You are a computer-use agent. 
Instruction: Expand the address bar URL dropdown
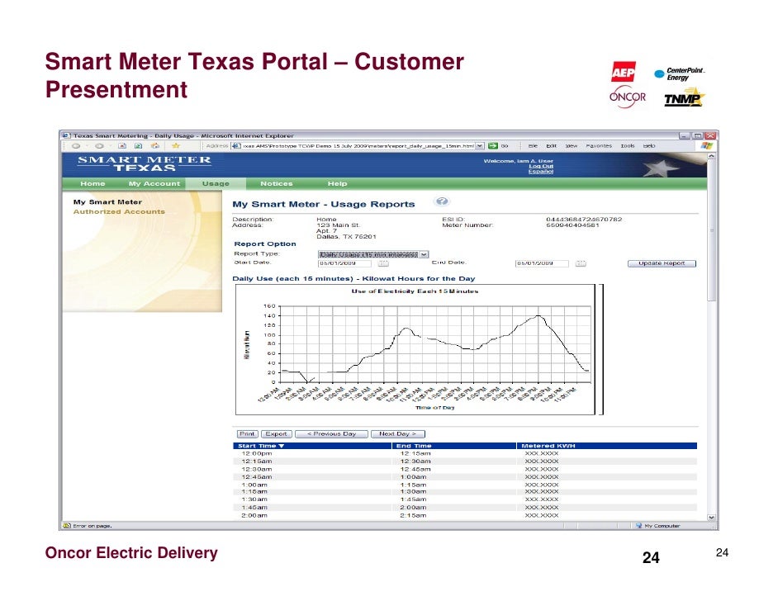pyautogui.click(x=480, y=146)
